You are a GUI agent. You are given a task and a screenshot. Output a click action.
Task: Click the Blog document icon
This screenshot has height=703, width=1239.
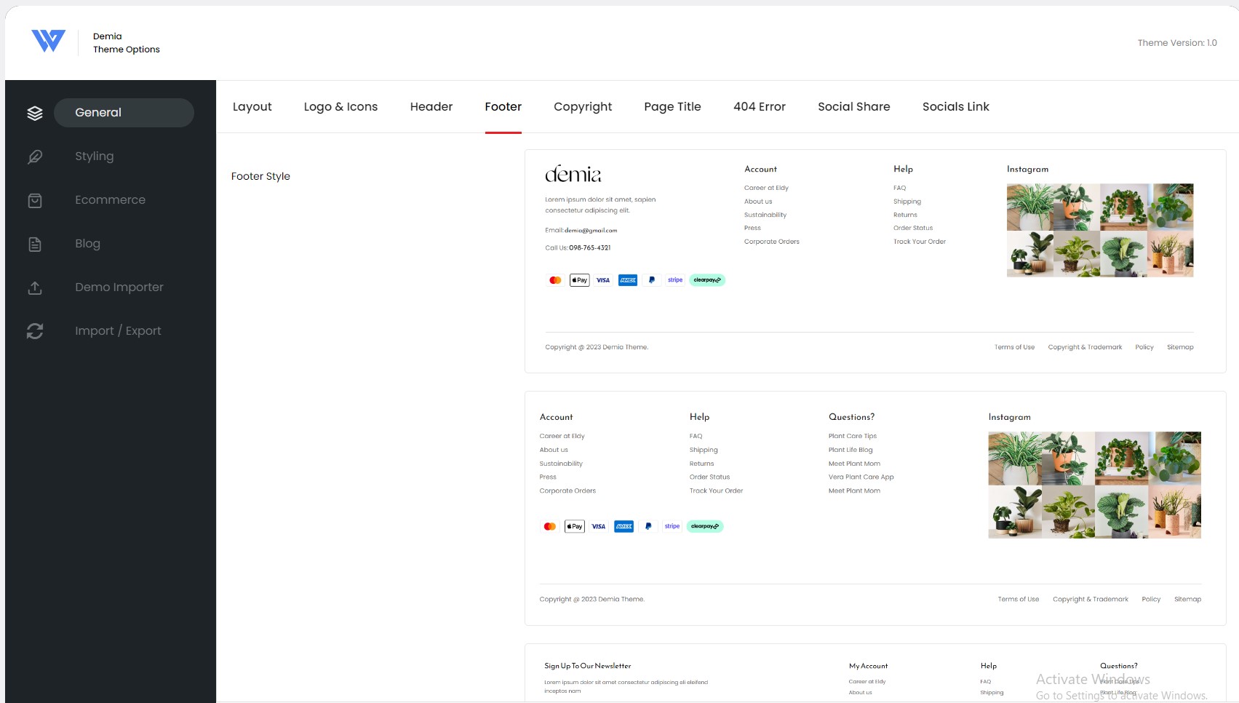(x=35, y=244)
